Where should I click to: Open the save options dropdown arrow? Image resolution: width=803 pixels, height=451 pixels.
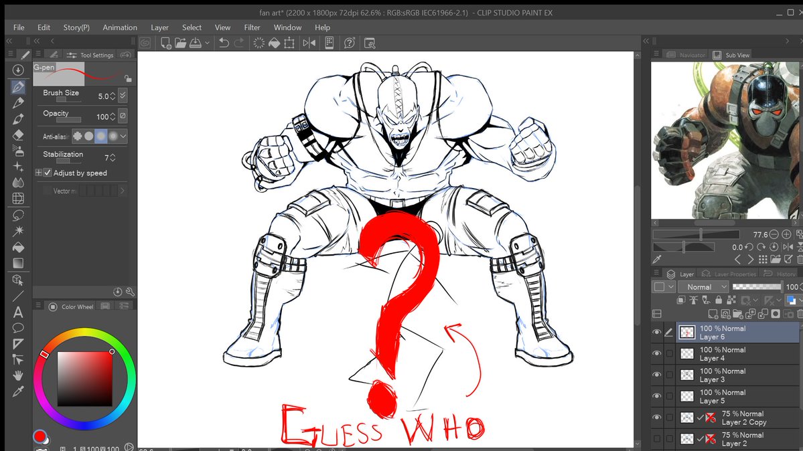click(207, 43)
